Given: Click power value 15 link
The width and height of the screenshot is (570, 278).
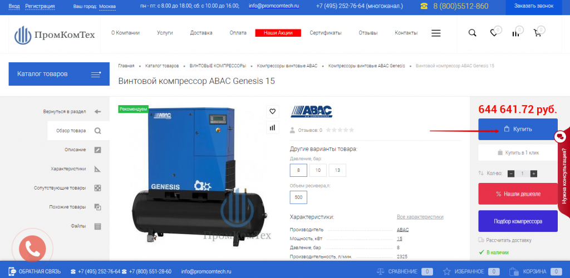Looking at the screenshot, I should pos(400,239).
